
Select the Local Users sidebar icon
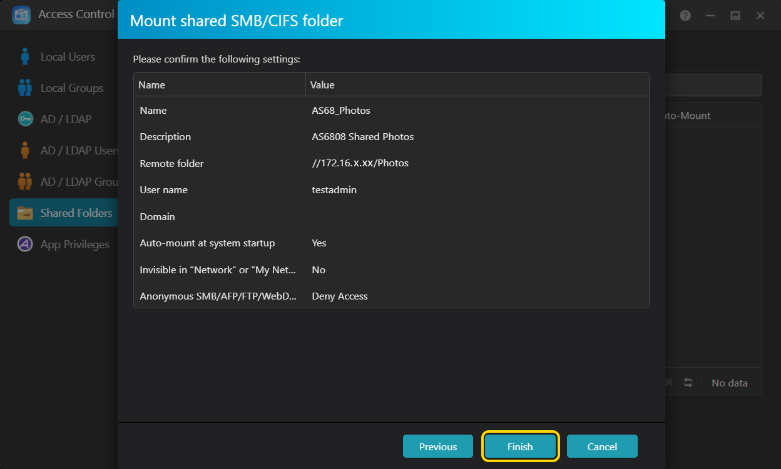25,57
